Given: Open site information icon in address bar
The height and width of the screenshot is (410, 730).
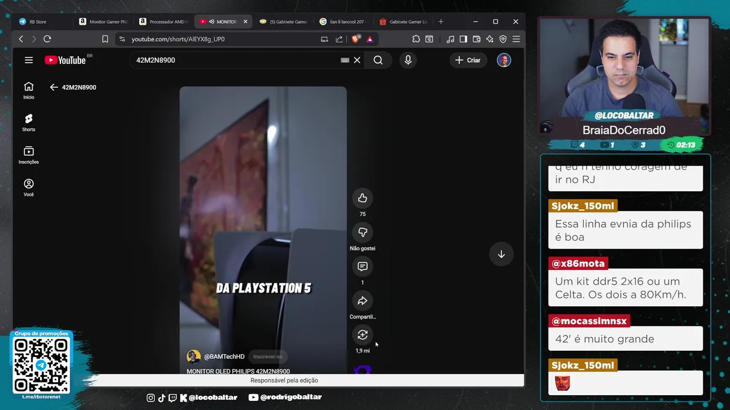Looking at the screenshot, I should tap(121, 39).
